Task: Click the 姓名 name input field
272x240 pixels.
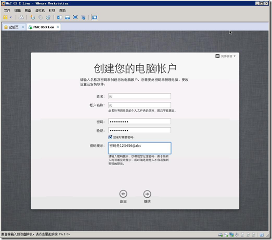Action: (140, 96)
